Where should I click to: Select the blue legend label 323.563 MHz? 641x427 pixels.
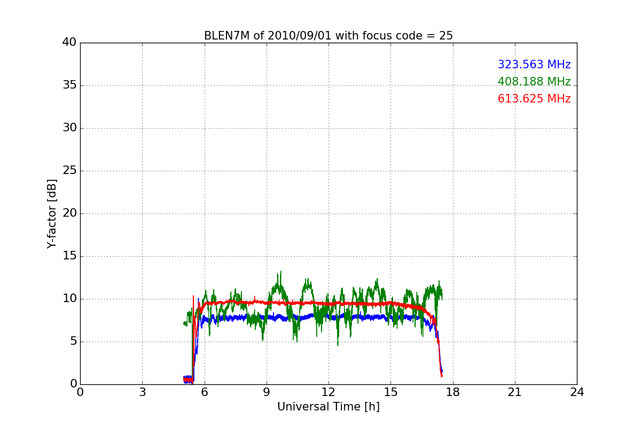click(x=534, y=65)
